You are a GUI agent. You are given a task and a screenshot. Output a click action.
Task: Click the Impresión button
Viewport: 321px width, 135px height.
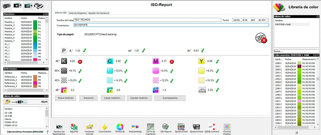click(x=89, y=98)
